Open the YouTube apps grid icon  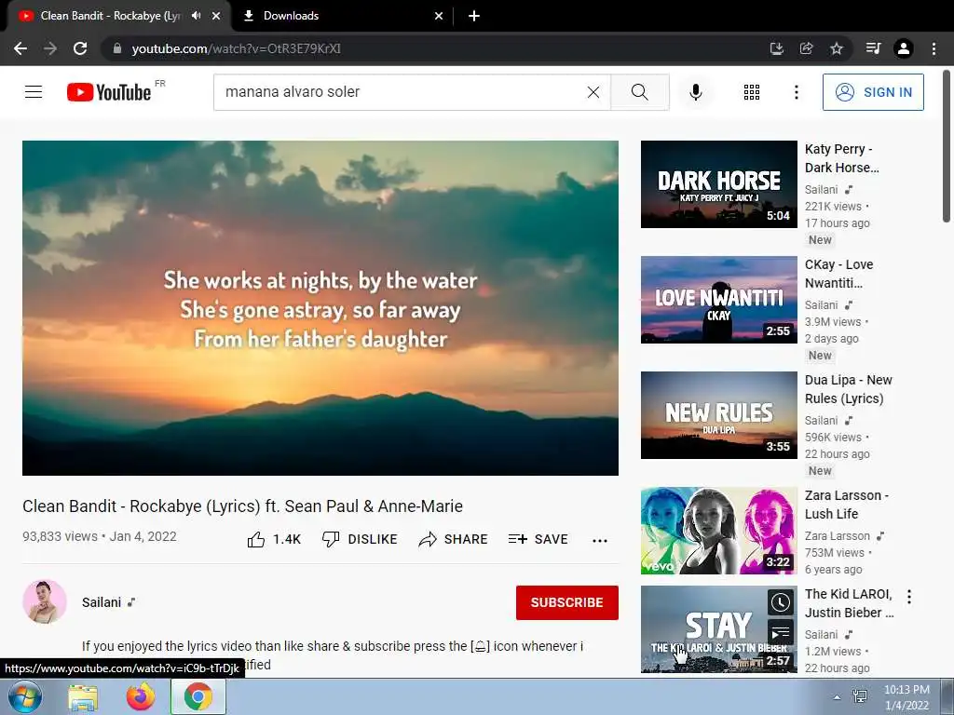pyautogui.click(x=752, y=92)
